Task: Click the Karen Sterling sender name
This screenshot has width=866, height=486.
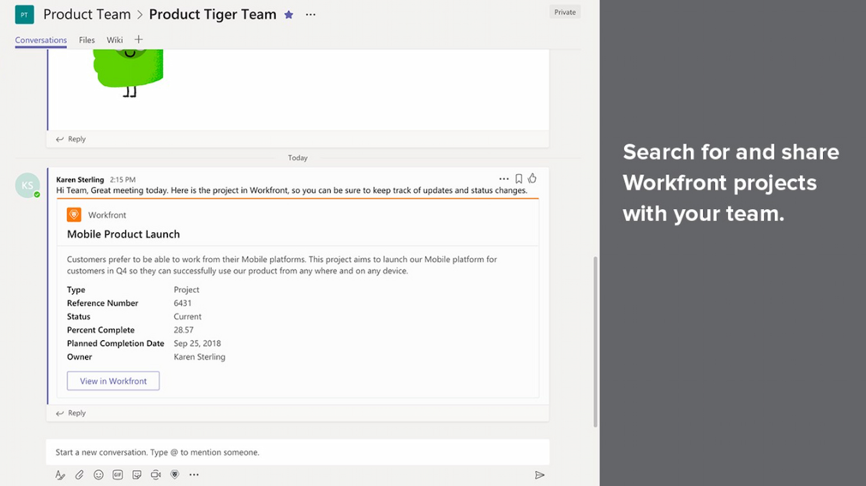Action: click(80, 180)
